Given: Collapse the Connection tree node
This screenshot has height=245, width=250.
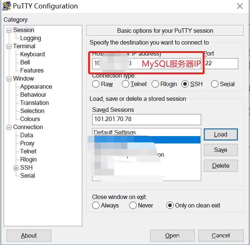Looking at the screenshot, I should (9, 127).
